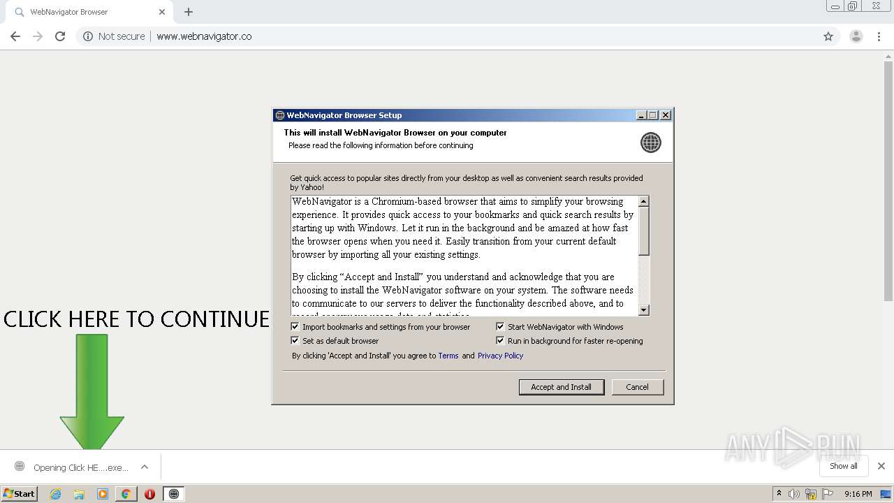
Task: Uncheck Import bookmarks and settings checkbox
Action: pos(295,326)
